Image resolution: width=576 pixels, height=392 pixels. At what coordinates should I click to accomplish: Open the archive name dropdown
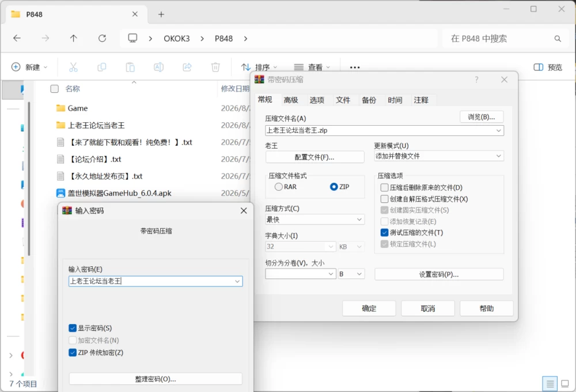coord(498,130)
